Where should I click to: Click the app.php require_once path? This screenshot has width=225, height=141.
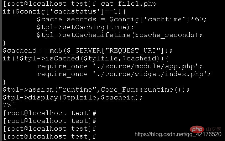click(x=147, y=66)
